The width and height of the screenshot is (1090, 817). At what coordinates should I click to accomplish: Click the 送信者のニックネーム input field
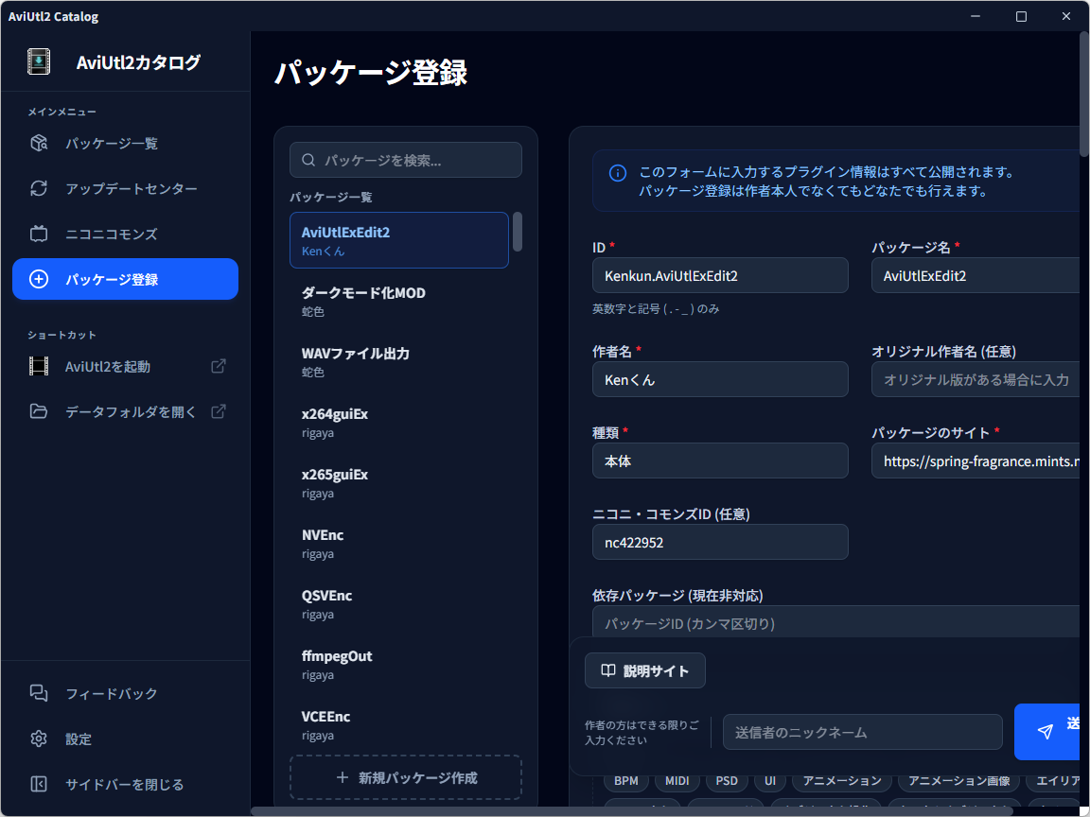(x=862, y=732)
